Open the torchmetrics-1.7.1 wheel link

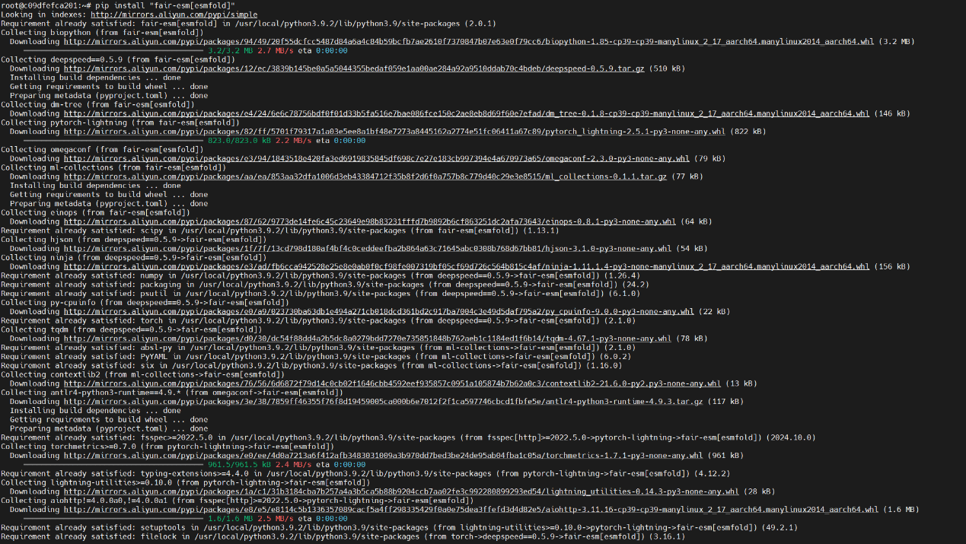(384, 455)
